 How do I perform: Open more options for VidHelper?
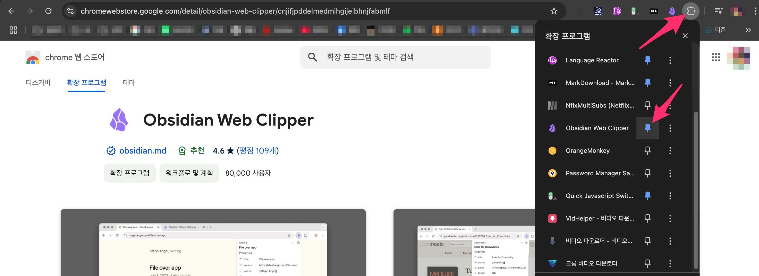pyautogui.click(x=670, y=218)
